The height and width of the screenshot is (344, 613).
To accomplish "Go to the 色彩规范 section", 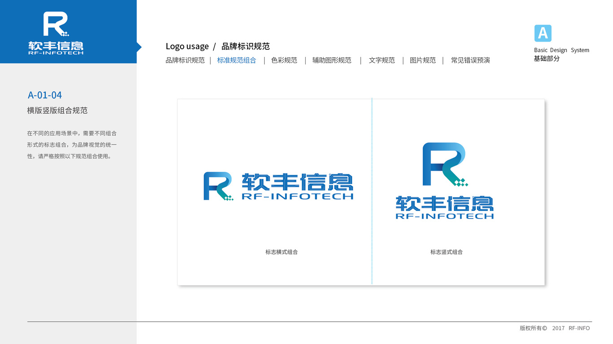I will [x=284, y=60].
